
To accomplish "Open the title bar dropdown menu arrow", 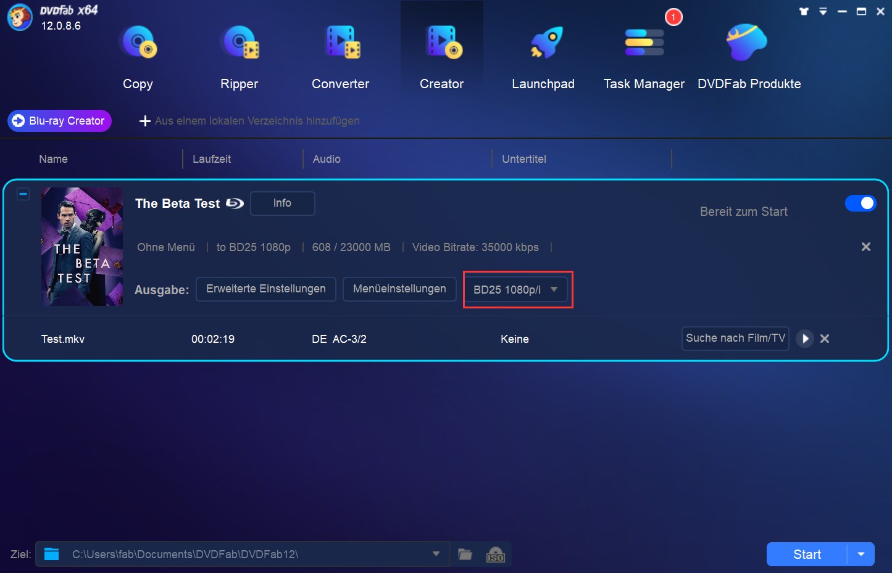I will [823, 11].
